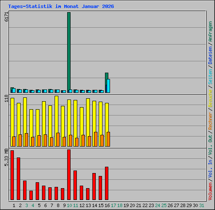215x210 pixels.
Task: Click green day label "17" on the x-axis
Action: [113, 205]
